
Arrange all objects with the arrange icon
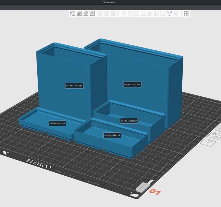[x=92, y=13]
